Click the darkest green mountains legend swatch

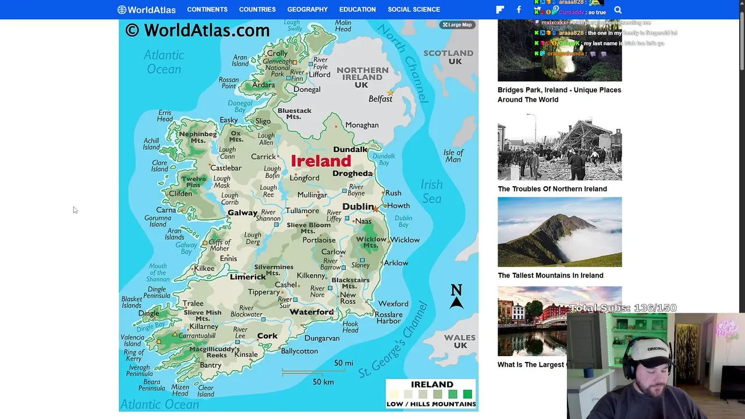pos(467,394)
